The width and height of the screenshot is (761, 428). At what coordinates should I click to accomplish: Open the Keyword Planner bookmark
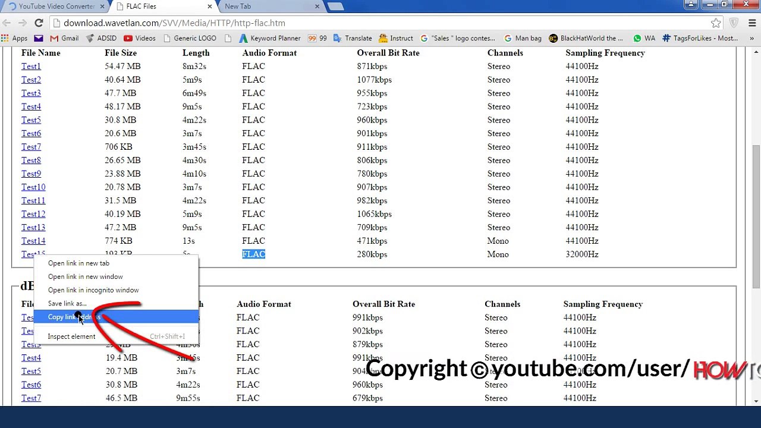pyautogui.click(x=269, y=38)
